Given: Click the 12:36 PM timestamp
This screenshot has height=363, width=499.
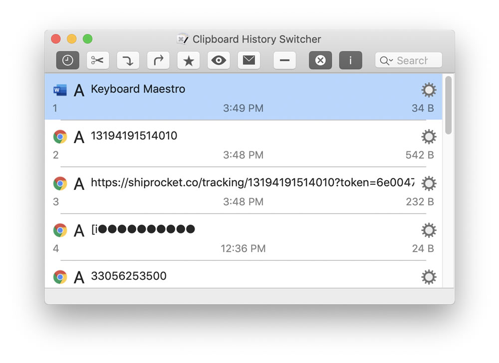Looking at the screenshot, I should coord(243,248).
